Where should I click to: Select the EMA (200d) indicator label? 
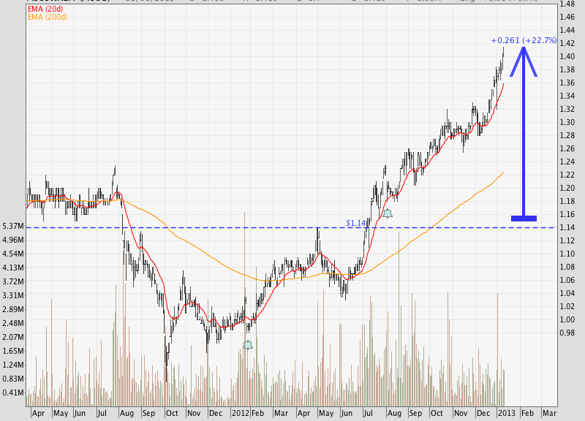(x=46, y=16)
